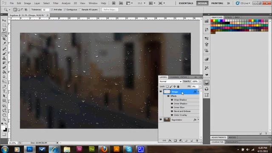Hide the Inner Shadow effect
Image resolution: width=272 pixels, height=153 pixels.
pyautogui.click(x=172, y=104)
